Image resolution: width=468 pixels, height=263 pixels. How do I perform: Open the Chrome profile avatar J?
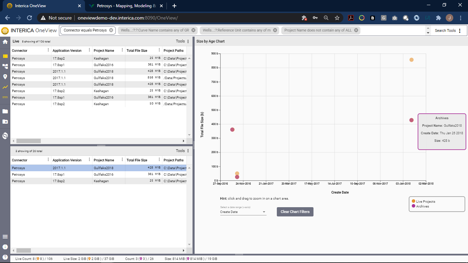tap(449, 18)
